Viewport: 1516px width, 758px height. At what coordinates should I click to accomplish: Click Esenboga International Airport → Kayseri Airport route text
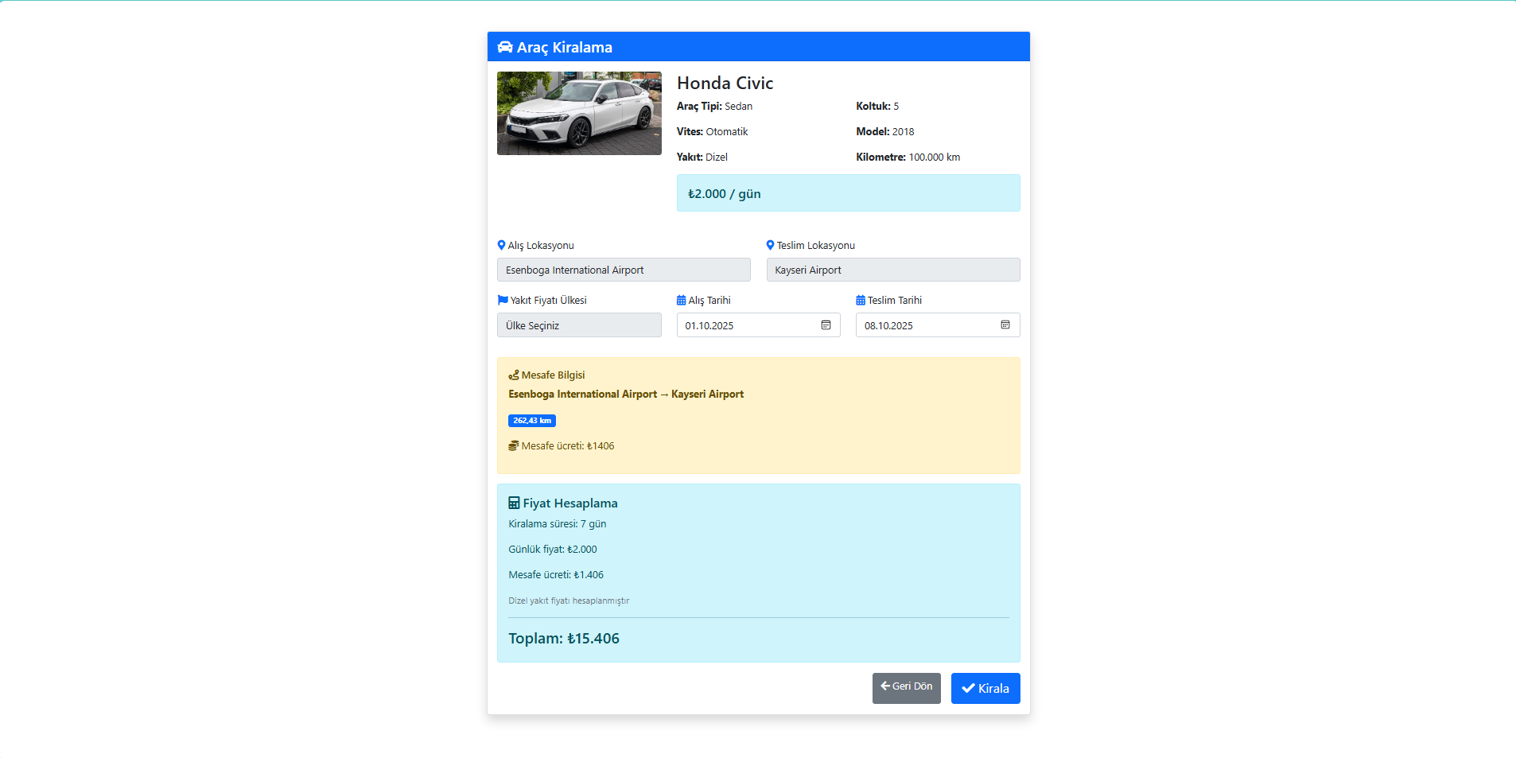pos(626,394)
